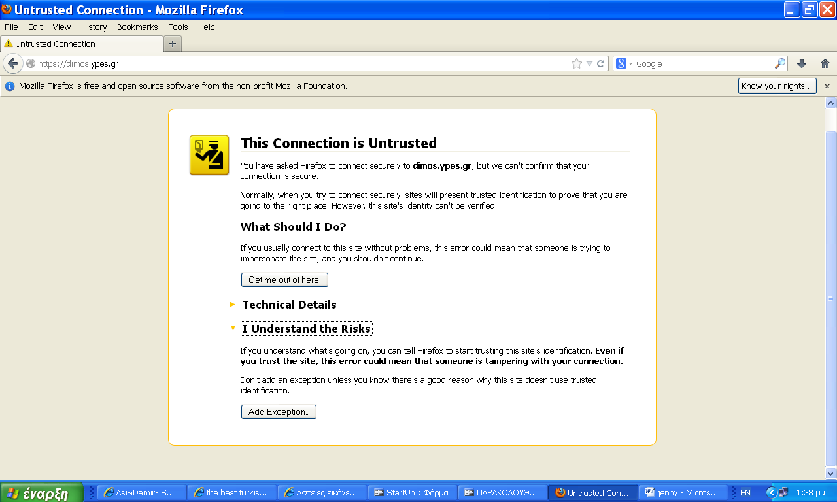Click the Firefox icon in title bar
Image resolution: width=837 pixels, height=502 pixels.
(7, 9)
